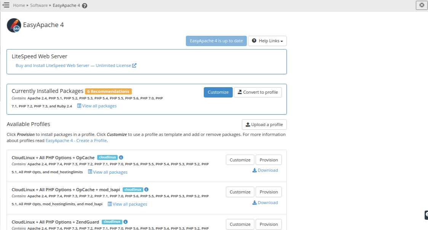
Task: Click cloudlinux tag on OpCache profile
Action: point(107,157)
